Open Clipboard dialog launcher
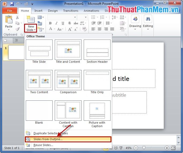183x153 pixels. [x=21, y=34]
